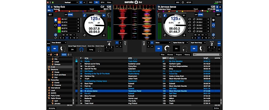The width and height of the screenshot is (269, 110).
Task: Click the add crate icon
Action: (x=50, y=54)
